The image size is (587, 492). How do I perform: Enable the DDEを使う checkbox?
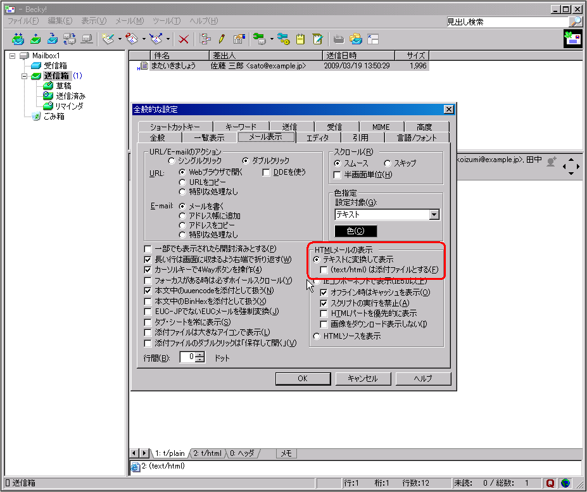266,173
